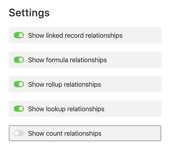The width and height of the screenshot is (170, 150).
Task: Switch off the rollup relationships toggle
Action: [x=19, y=84]
